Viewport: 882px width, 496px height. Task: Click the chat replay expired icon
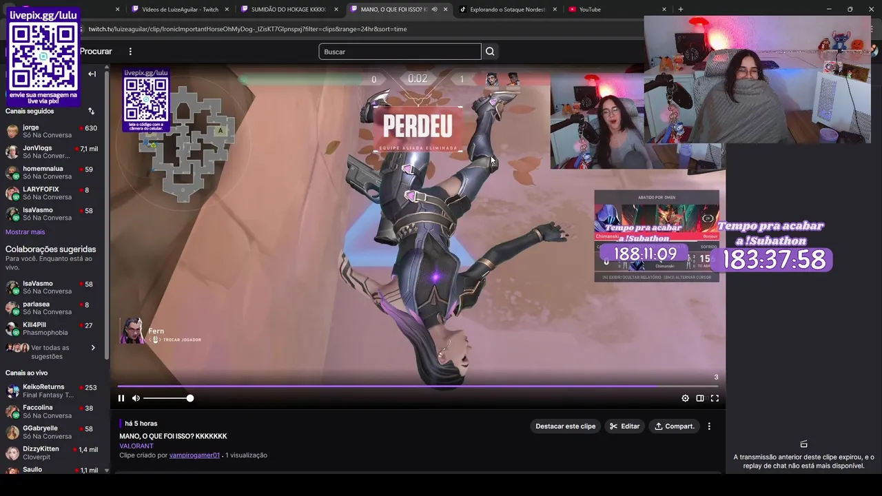(803, 444)
